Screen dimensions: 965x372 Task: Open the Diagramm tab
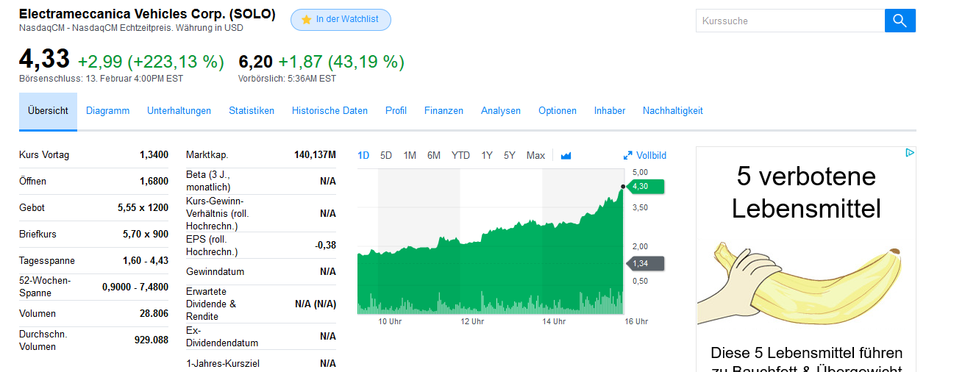(107, 111)
